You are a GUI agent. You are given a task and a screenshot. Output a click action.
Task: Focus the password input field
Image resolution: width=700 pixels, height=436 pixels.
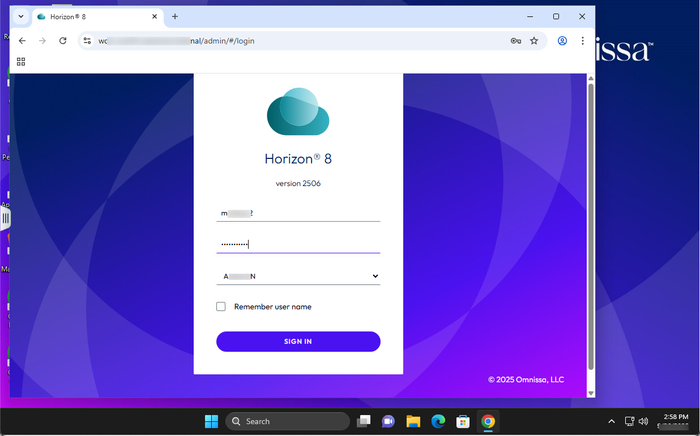(298, 244)
